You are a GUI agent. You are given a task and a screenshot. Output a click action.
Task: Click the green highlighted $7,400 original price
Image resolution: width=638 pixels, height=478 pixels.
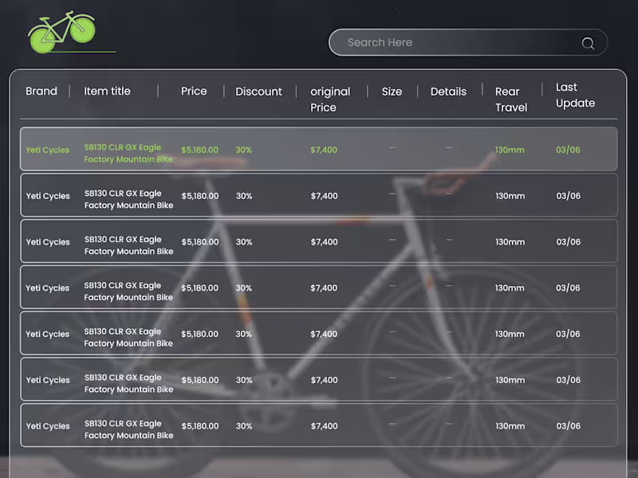[x=324, y=150]
